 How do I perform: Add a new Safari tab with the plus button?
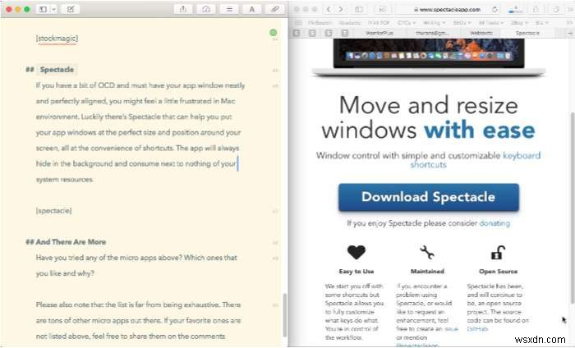point(570,33)
